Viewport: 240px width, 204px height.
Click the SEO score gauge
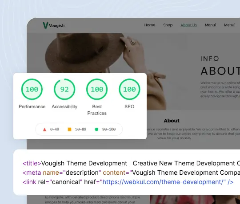click(x=129, y=89)
